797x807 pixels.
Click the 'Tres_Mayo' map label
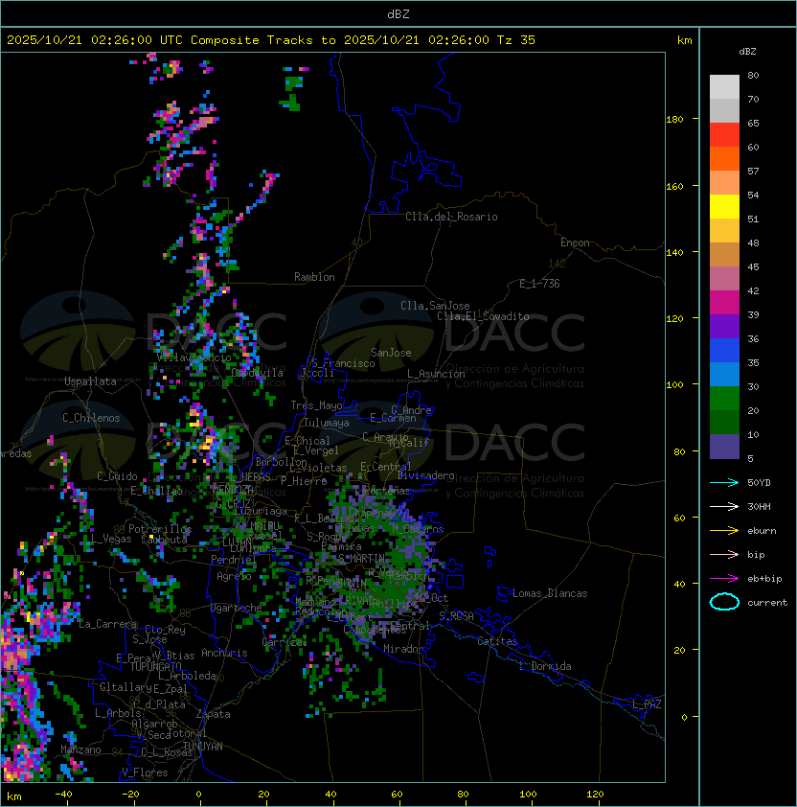point(316,405)
